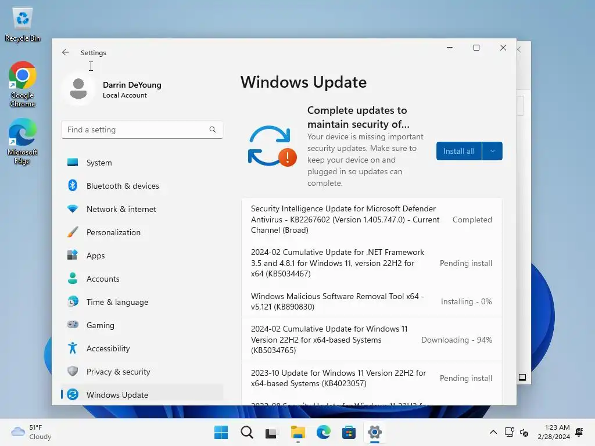Open Microsoft Store from taskbar
This screenshot has width=595, height=446.
click(349, 432)
